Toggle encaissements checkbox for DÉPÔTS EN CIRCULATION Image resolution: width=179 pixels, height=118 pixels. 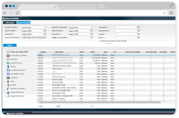coord(151,65)
